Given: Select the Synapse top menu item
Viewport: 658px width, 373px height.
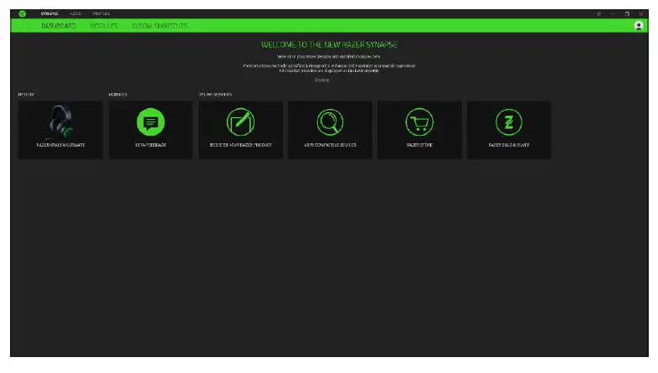Looking at the screenshot, I should point(49,14).
